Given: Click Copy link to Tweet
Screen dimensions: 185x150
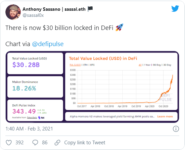Looking at the screenshot, I should point(85,143).
